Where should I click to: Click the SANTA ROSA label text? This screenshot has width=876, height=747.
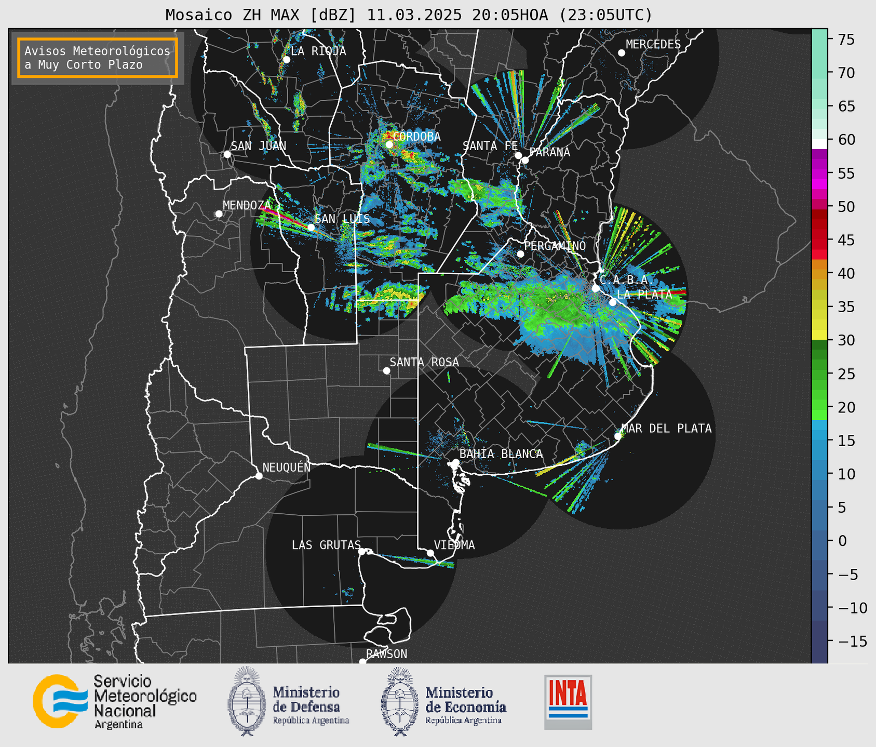pos(424,362)
